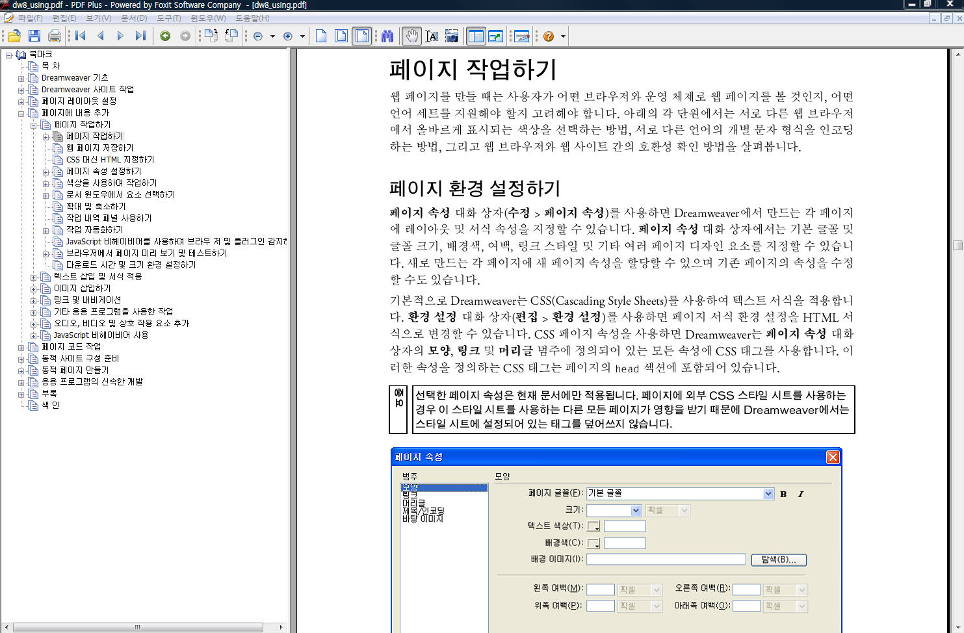
Task: Collapse the root 북마크 tree node
Action: coord(8,55)
